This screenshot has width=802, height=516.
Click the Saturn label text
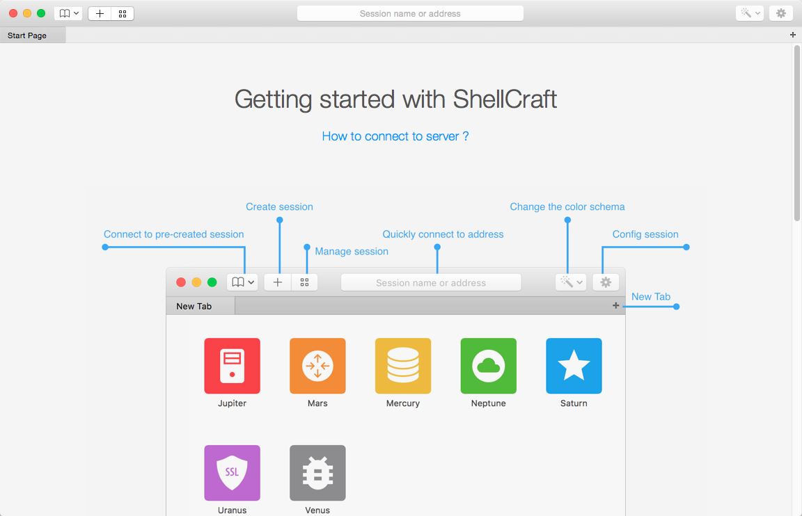tap(574, 403)
